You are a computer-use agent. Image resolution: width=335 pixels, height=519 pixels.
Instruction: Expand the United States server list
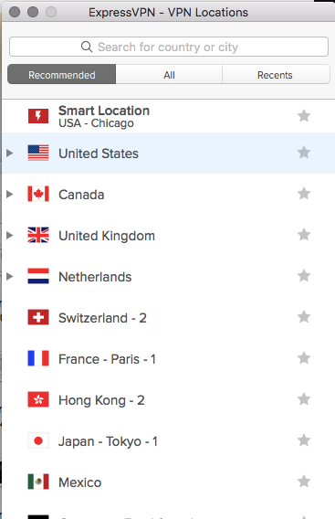click(x=10, y=153)
